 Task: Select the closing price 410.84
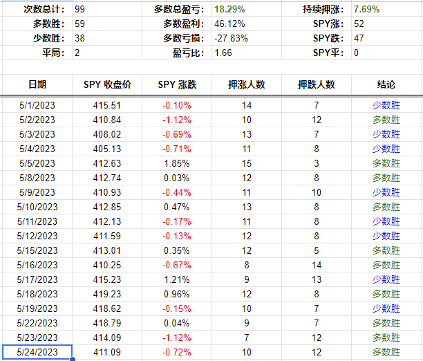coord(107,120)
